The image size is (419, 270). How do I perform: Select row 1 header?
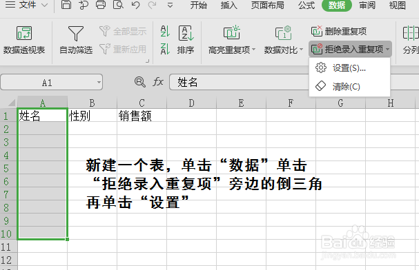(x=8, y=116)
